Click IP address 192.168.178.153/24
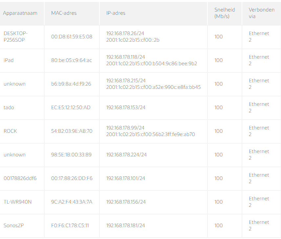Viewport: 281px width, 239px height. tap(126, 108)
